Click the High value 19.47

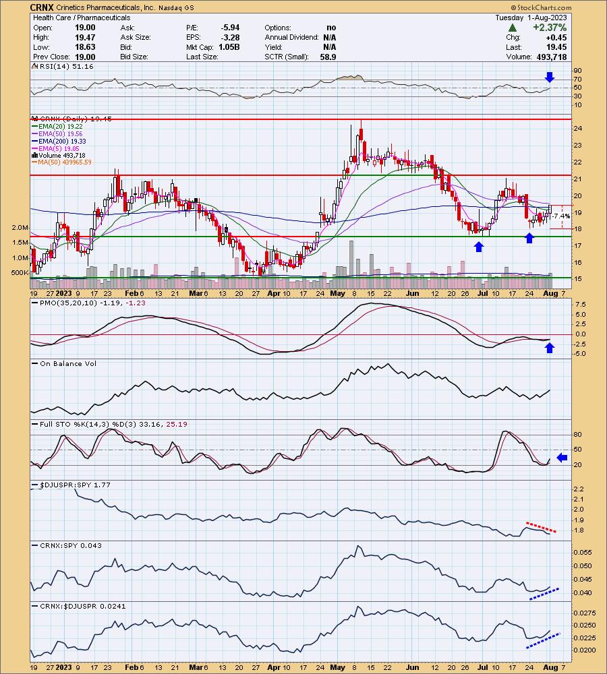[85, 37]
